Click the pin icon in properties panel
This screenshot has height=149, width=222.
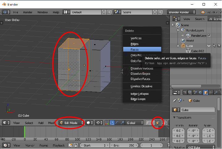pos(174,101)
